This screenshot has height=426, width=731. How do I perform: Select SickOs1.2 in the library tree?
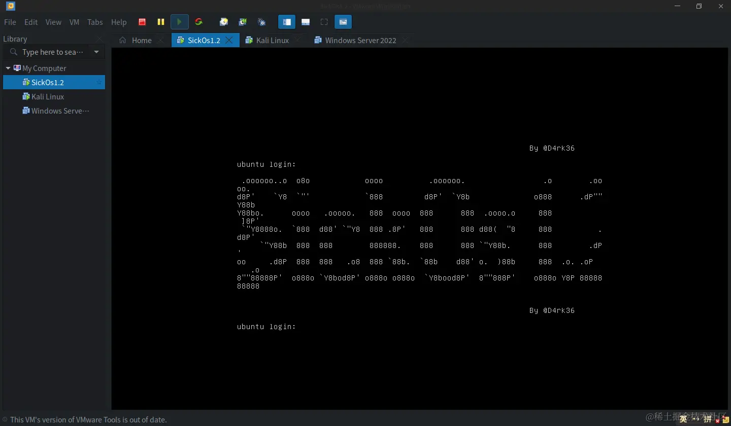pyautogui.click(x=54, y=82)
